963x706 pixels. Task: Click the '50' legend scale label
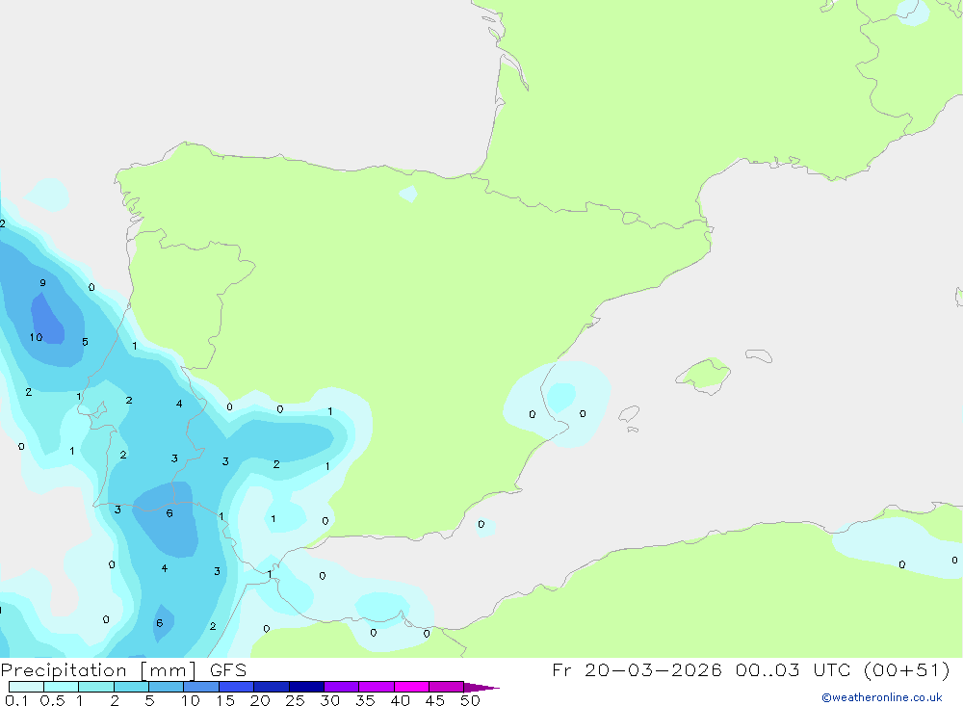click(x=470, y=700)
